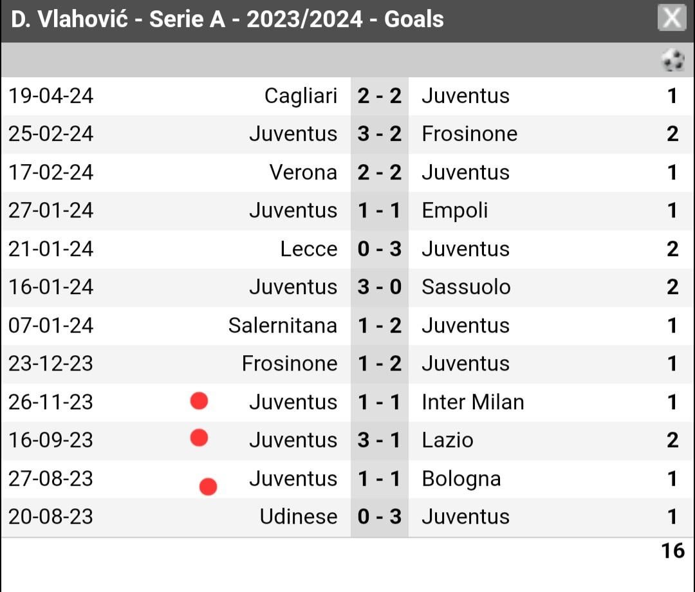Close the Vlahović goals popup
695x592 pixels.
click(672, 18)
